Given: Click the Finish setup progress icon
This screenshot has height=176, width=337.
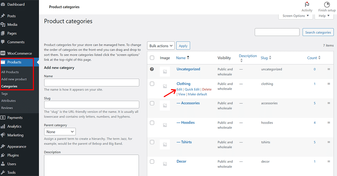Looking at the screenshot, I should [x=327, y=4].
